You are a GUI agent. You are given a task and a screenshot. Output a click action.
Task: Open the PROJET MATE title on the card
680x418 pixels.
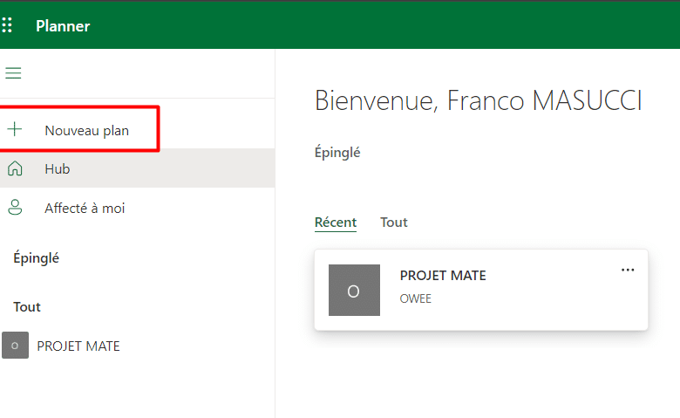tap(443, 276)
